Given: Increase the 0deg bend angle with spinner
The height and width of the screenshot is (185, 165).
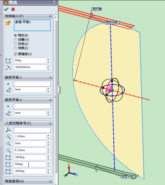Looking at the screenshot, I should (48, 59).
